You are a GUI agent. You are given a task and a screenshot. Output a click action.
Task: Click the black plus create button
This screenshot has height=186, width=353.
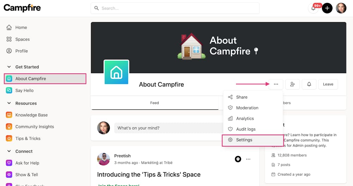[x=327, y=8]
